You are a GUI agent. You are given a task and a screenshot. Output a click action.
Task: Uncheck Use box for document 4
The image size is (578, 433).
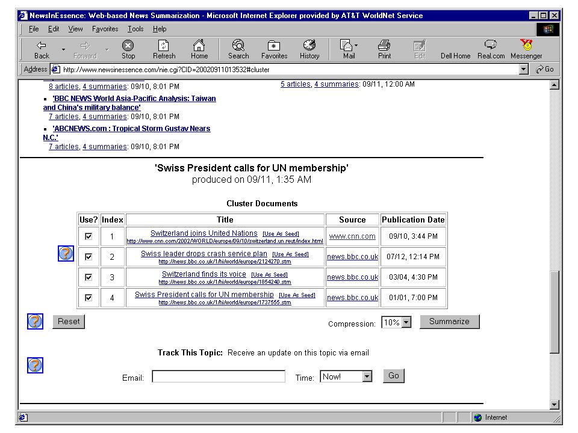89,298
